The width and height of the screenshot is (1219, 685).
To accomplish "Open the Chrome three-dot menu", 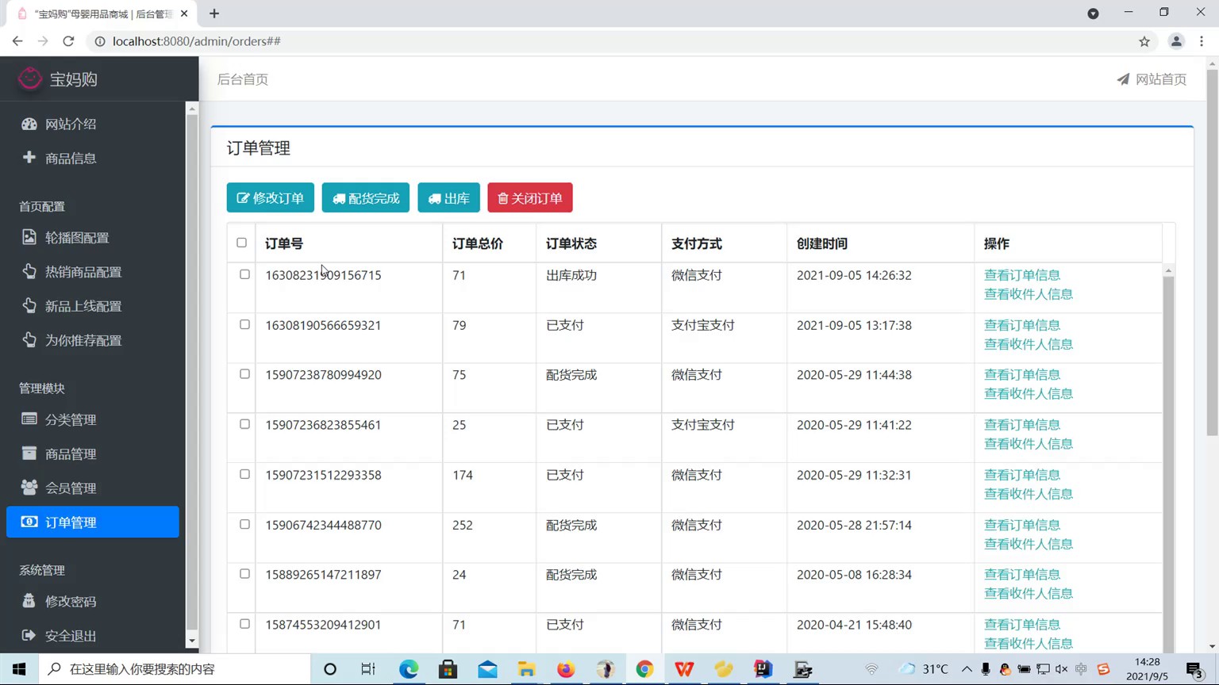I will tap(1202, 41).
